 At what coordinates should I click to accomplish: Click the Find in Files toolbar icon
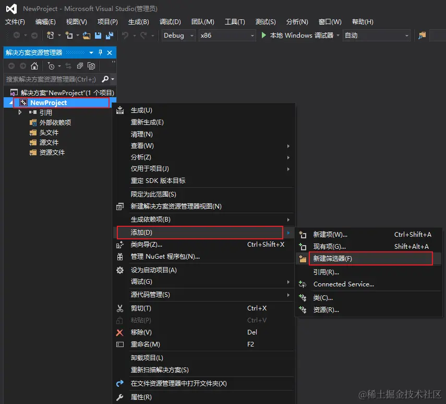(x=422, y=36)
